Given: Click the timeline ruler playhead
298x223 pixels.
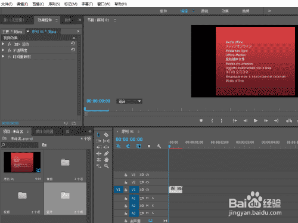Looking at the screenshot, I should [169, 147].
